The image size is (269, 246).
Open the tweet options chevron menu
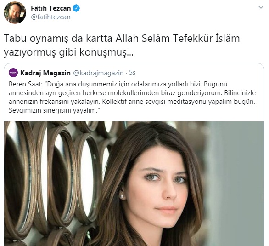tap(261, 7)
